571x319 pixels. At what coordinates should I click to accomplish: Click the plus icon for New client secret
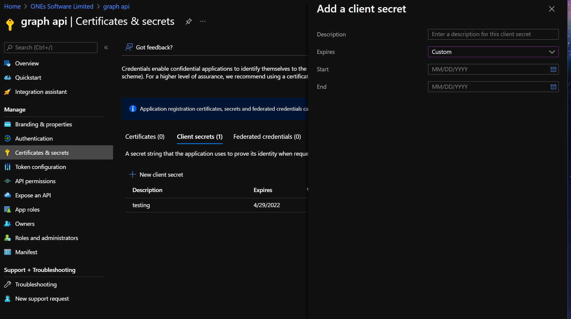132,174
